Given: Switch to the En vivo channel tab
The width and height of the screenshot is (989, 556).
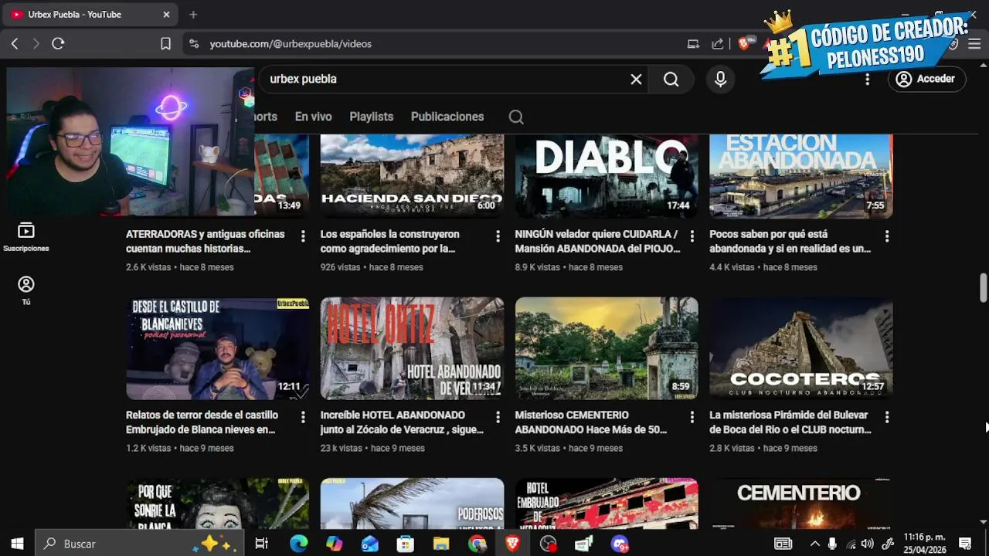Looking at the screenshot, I should [x=313, y=117].
